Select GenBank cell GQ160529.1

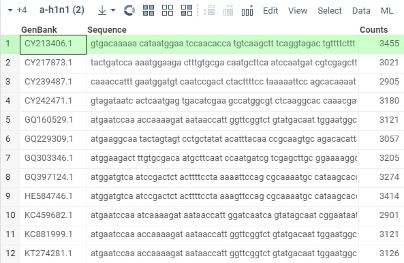pyautogui.click(x=53, y=121)
